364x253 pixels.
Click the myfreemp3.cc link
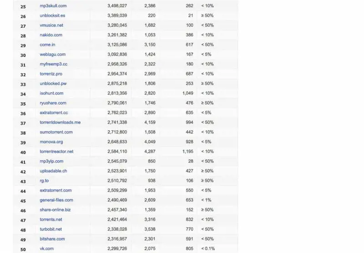[54, 64]
